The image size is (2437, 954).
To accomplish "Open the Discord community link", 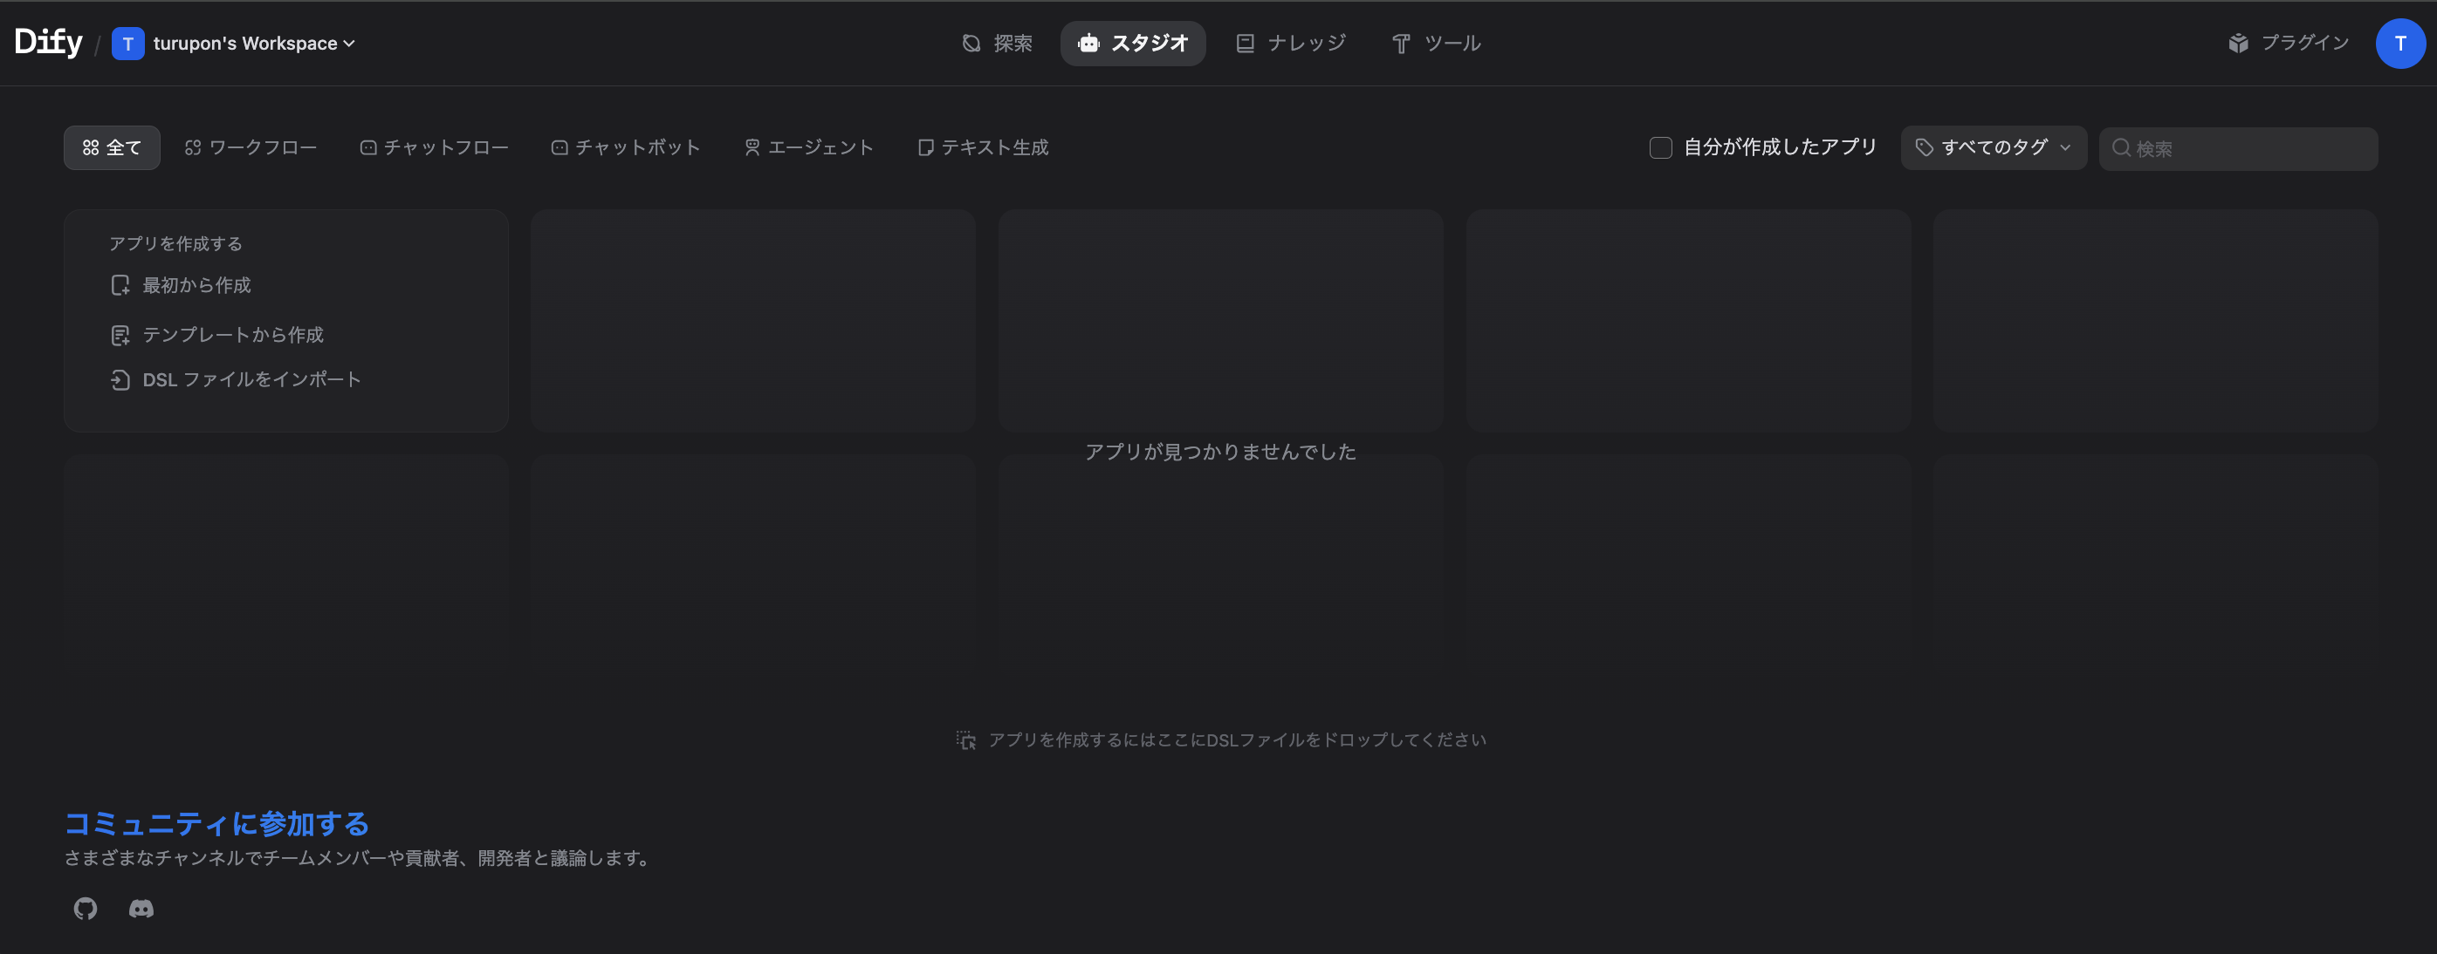I will [x=141, y=909].
